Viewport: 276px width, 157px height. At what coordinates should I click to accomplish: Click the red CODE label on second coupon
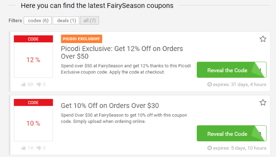[x=33, y=102]
